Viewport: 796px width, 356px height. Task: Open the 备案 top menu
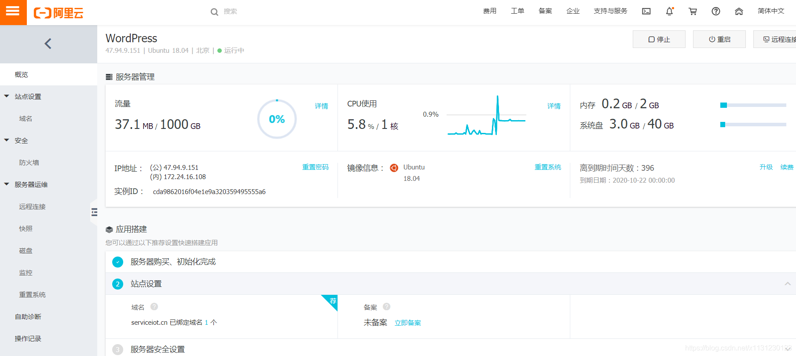click(545, 11)
